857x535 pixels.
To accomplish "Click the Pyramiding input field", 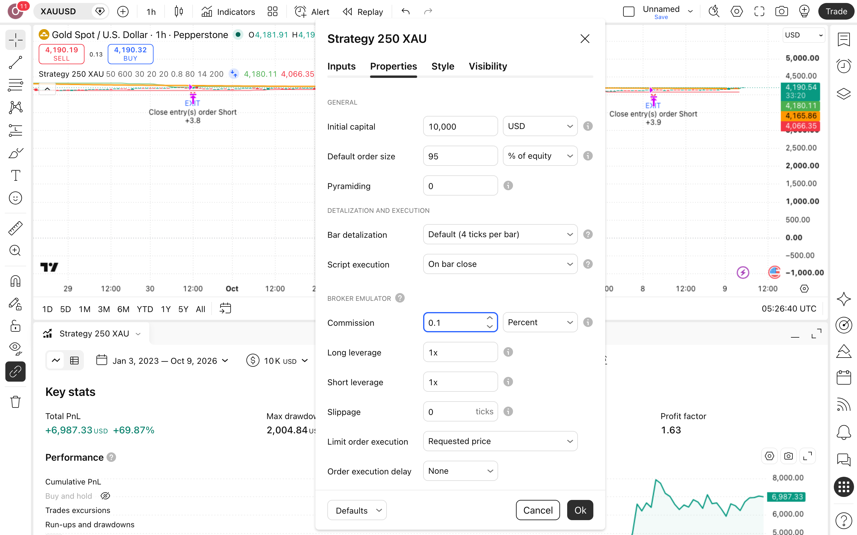I will [460, 186].
